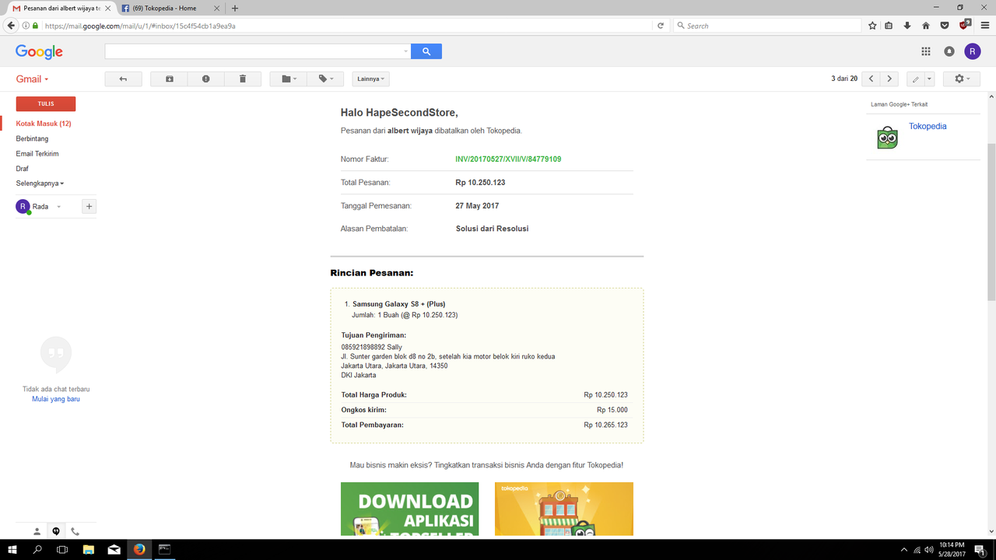
Task: Click the Google logo
Action: point(39,52)
